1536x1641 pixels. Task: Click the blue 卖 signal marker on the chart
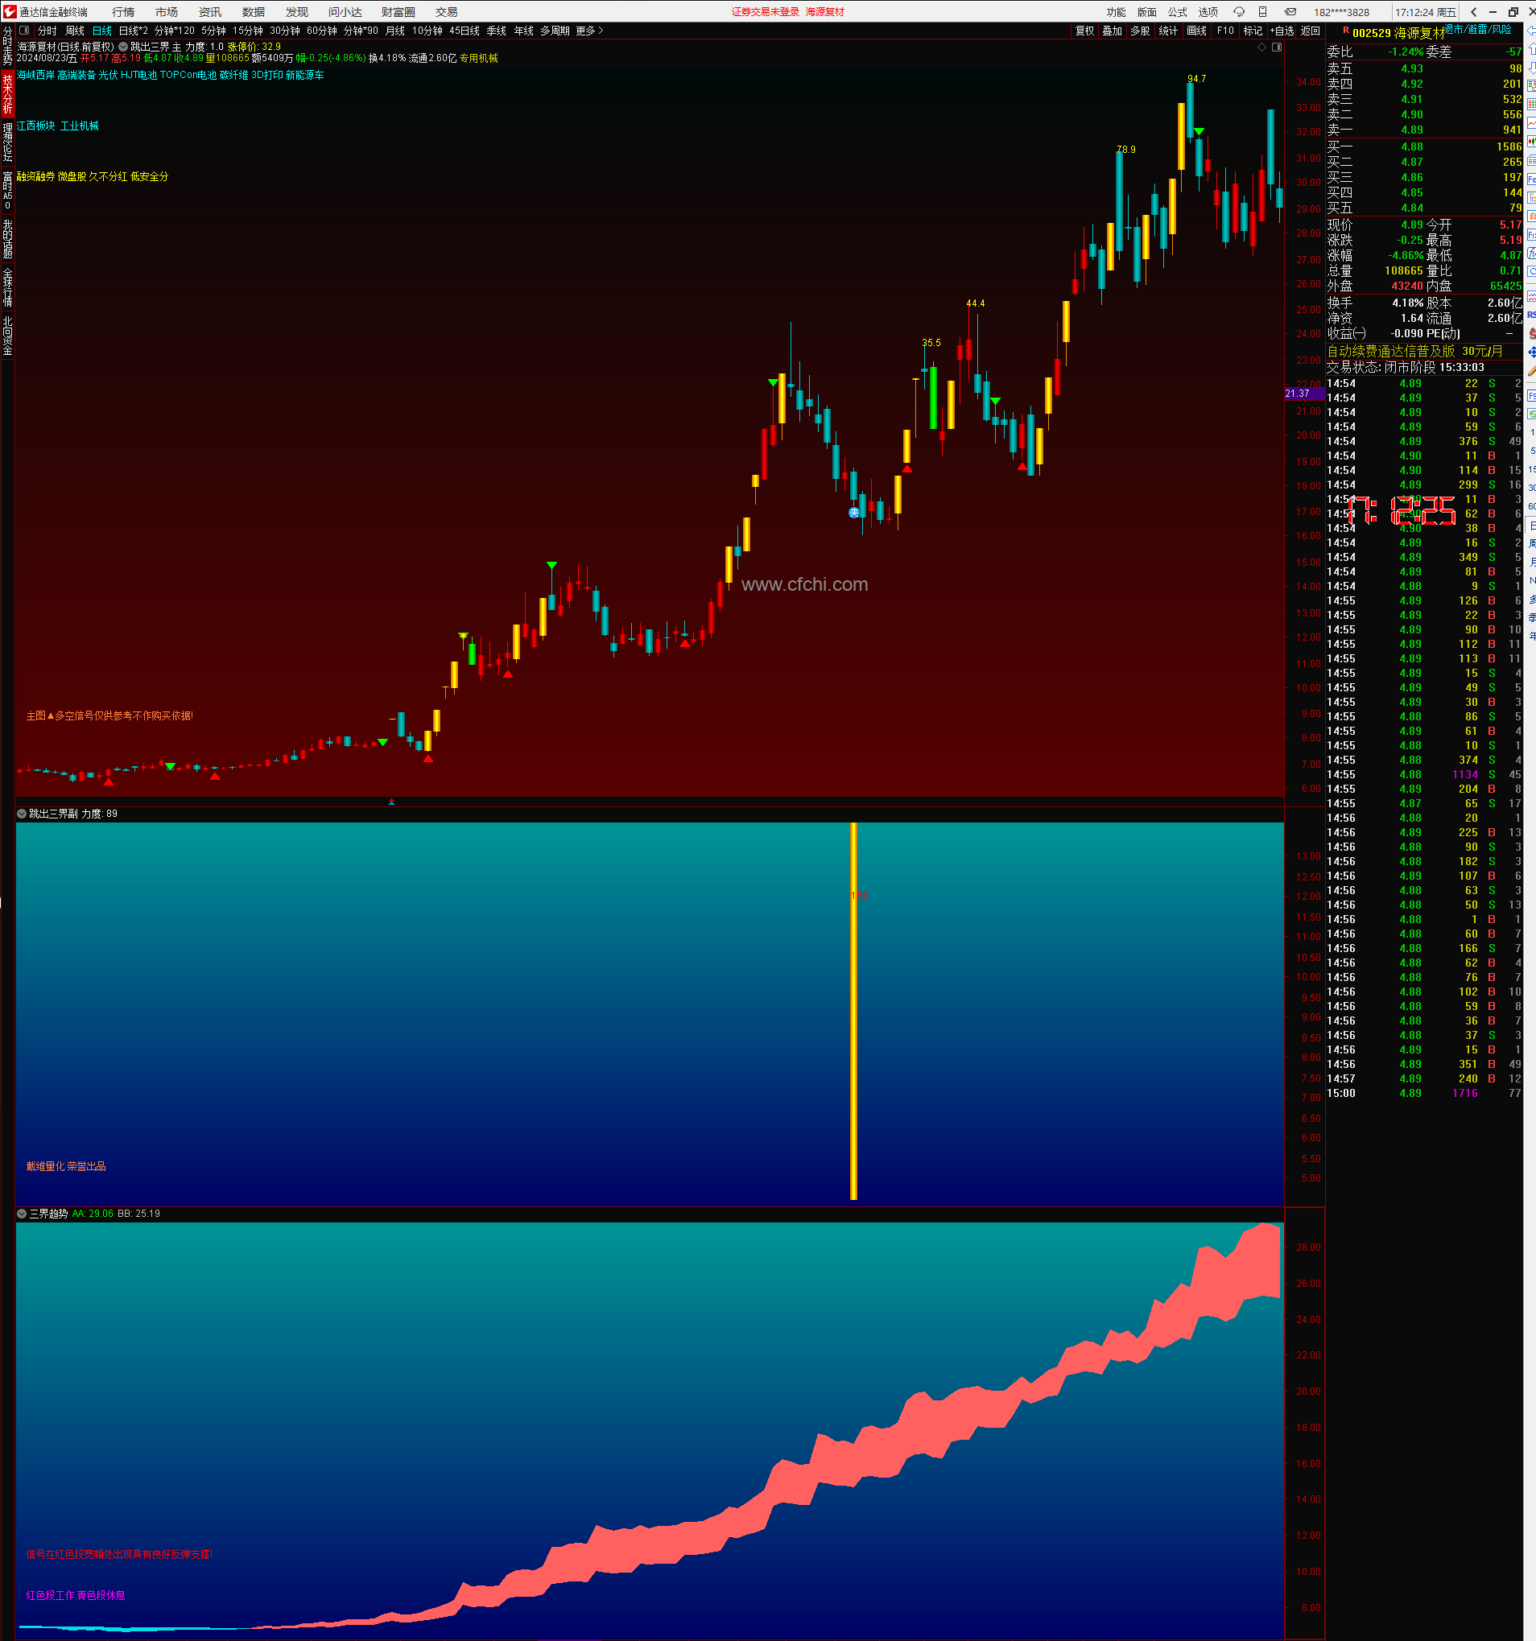[854, 513]
